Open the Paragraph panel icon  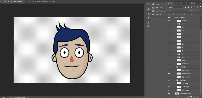148,17
